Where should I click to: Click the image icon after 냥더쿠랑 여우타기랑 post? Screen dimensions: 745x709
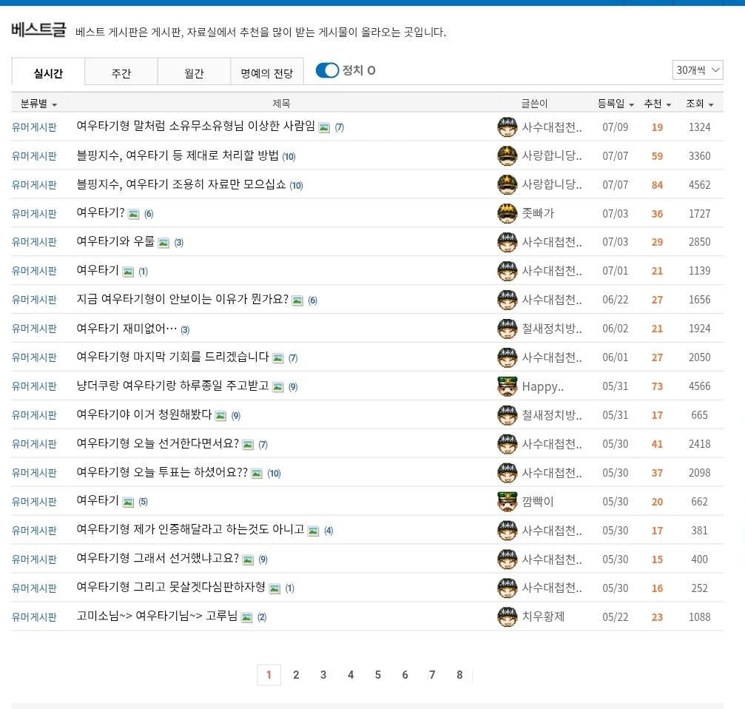click(278, 387)
